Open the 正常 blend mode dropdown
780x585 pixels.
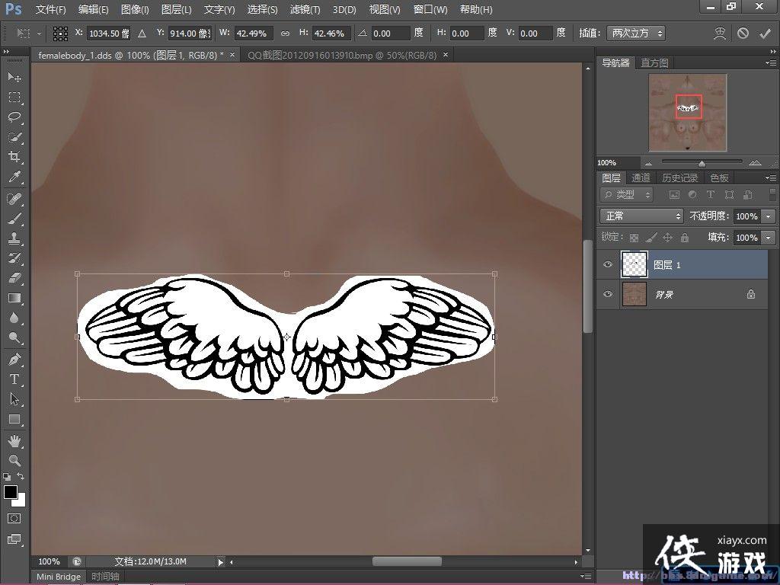point(641,216)
